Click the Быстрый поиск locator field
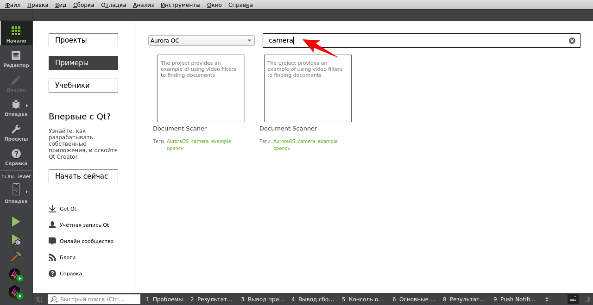Screen dimensions: 593x305 click(x=95, y=299)
